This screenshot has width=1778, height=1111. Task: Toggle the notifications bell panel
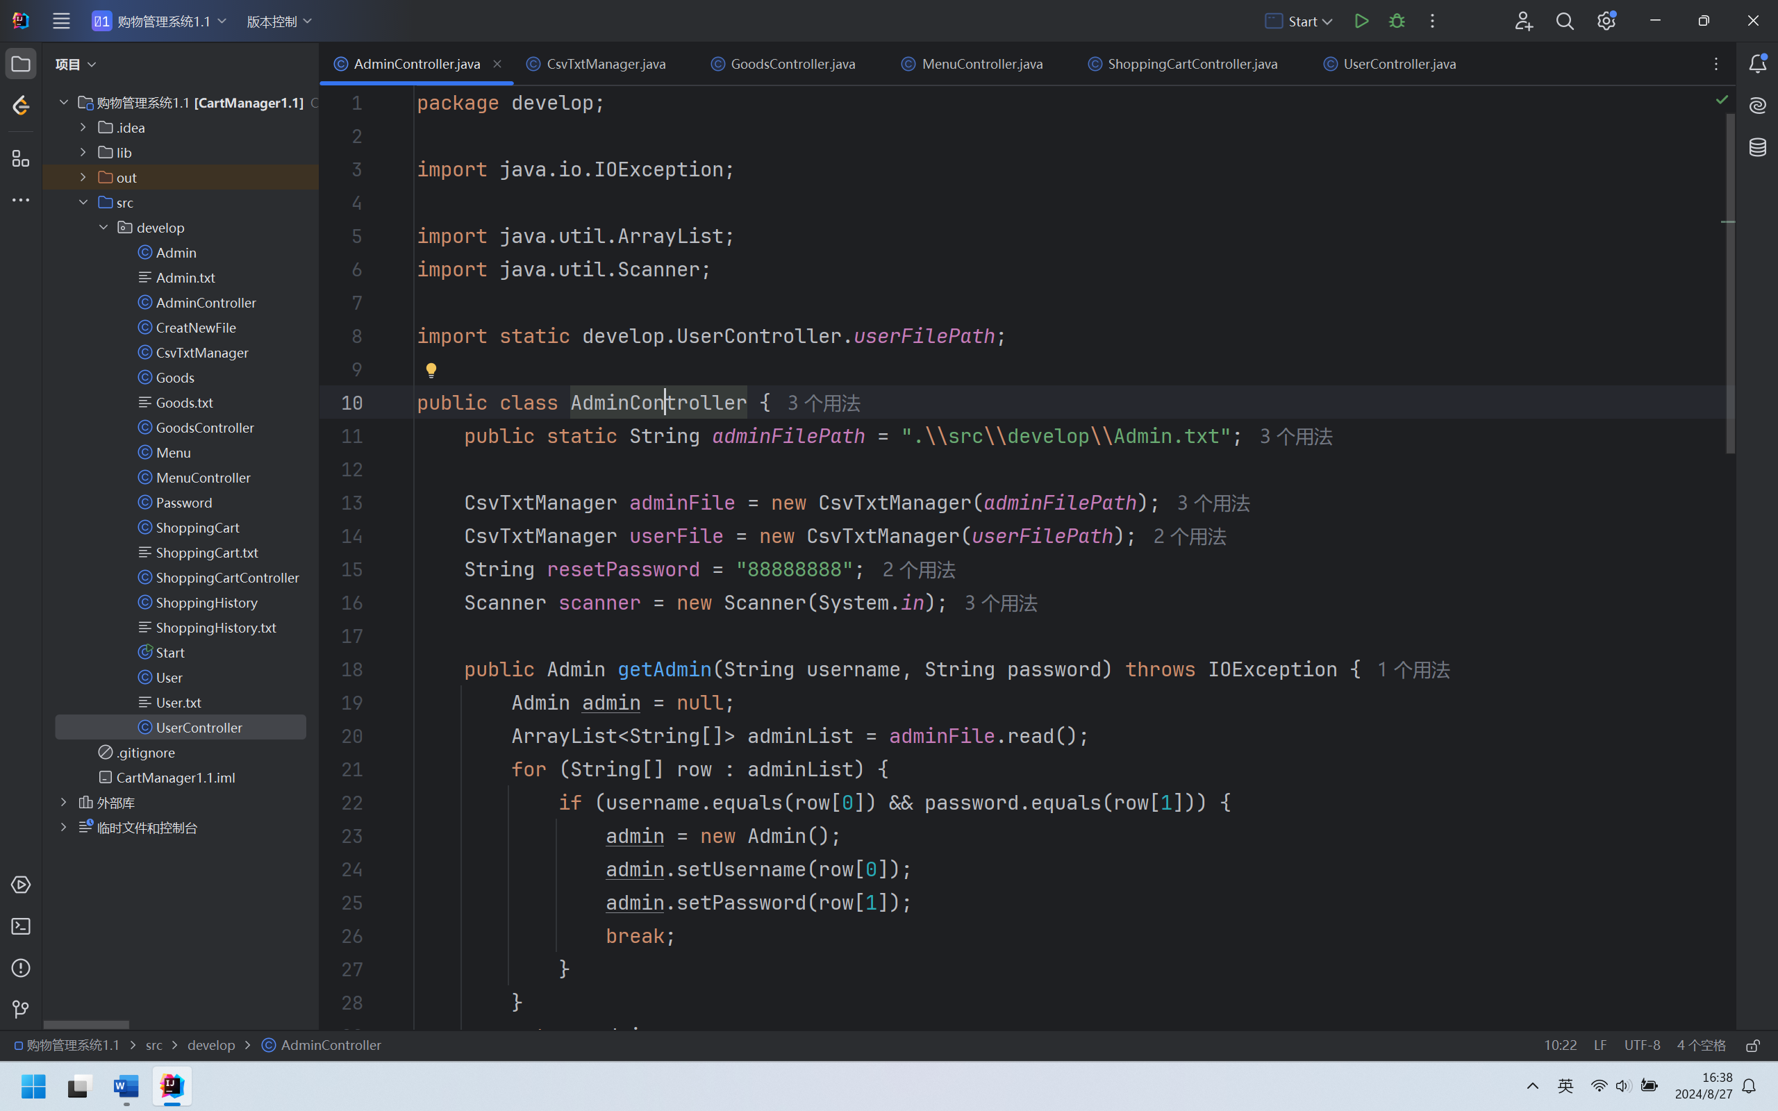pyautogui.click(x=1757, y=64)
